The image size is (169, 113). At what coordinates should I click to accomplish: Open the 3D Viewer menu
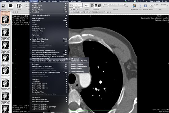43,1
